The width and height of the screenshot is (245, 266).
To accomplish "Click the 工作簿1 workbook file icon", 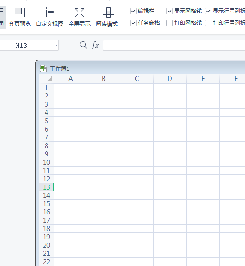I will point(43,69).
